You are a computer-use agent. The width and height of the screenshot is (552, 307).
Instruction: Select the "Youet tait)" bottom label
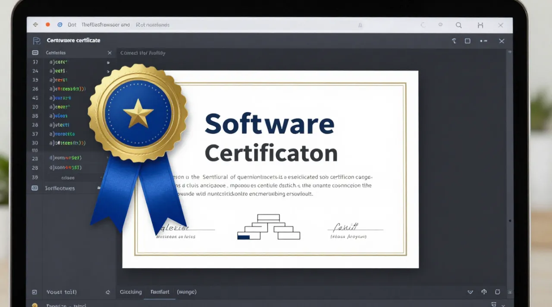(x=62, y=292)
